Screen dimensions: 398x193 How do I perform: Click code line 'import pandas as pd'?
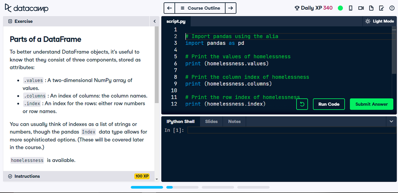[x=215, y=43]
